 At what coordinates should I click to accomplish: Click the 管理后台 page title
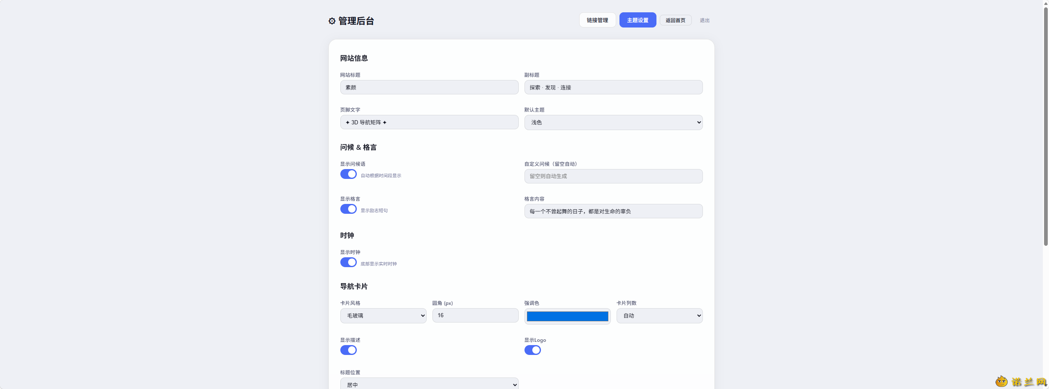click(x=356, y=21)
